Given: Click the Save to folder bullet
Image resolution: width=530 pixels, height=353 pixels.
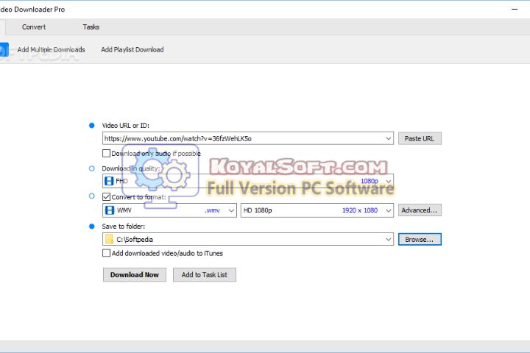Looking at the screenshot, I should point(91,227).
